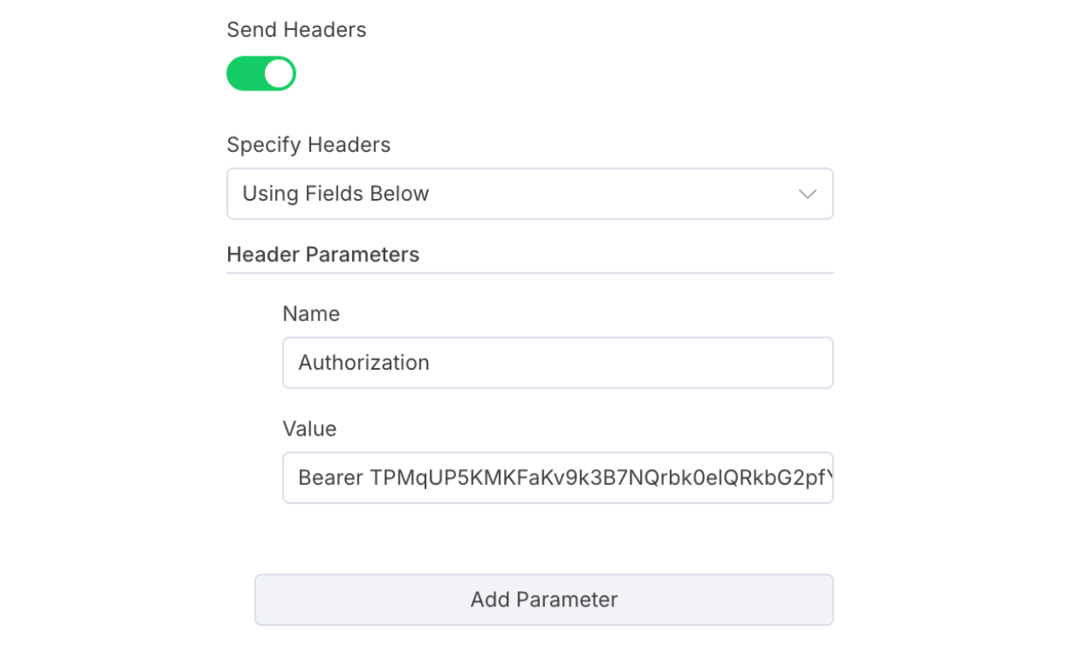Image resolution: width=1085 pixels, height=649 pixels.
Task: Click the word "Authorization" in the Name field
Action: (x=363, y=363)
